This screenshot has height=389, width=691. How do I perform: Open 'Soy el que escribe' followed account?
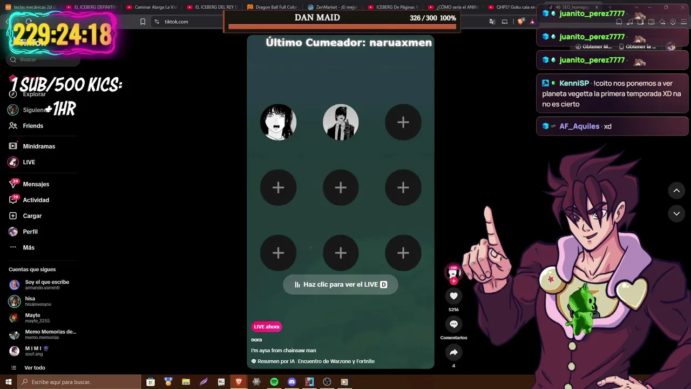tap(43, 285)
